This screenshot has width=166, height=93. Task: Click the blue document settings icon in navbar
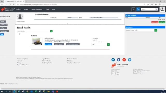tap(138, 9)
